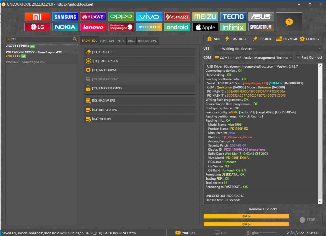Image resolution: width=326 pixels, height=236 pixels.
Task: Click the search magnifier icon
Action: 75,39
